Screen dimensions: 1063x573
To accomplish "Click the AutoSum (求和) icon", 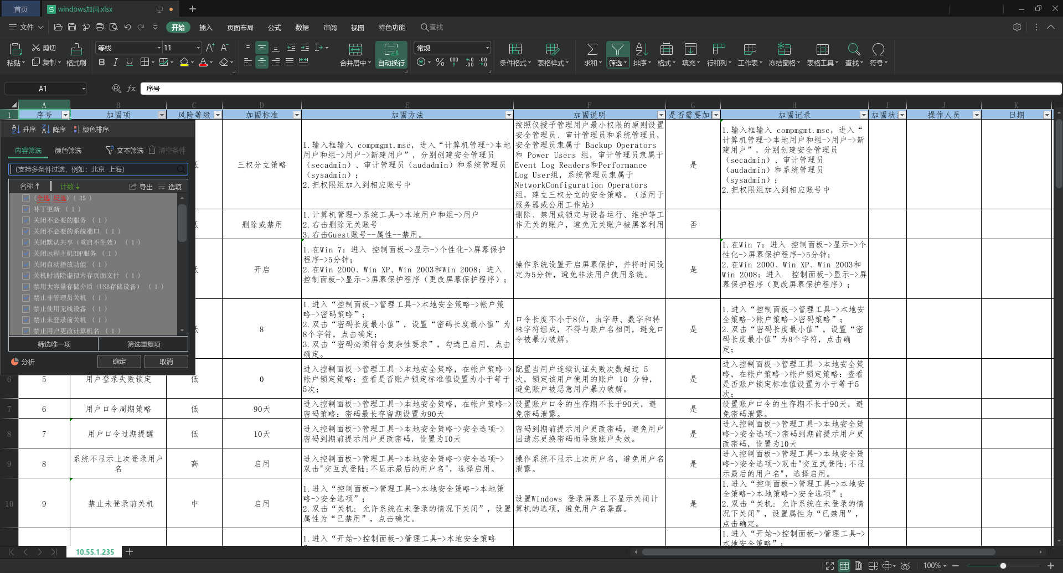I will (592, 49).
